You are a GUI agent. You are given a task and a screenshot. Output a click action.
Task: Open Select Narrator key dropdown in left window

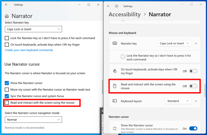coord(34,29)
